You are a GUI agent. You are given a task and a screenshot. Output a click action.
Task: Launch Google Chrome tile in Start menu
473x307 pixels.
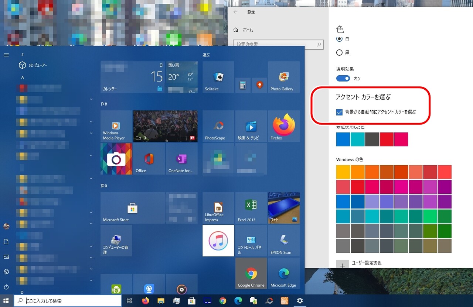[x=251, y=273]
